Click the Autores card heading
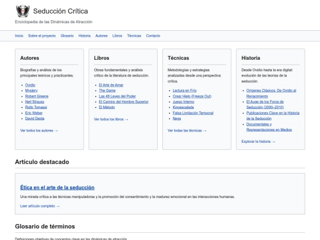320x240 pixels. pyautogui.click(x=30, y=58)
